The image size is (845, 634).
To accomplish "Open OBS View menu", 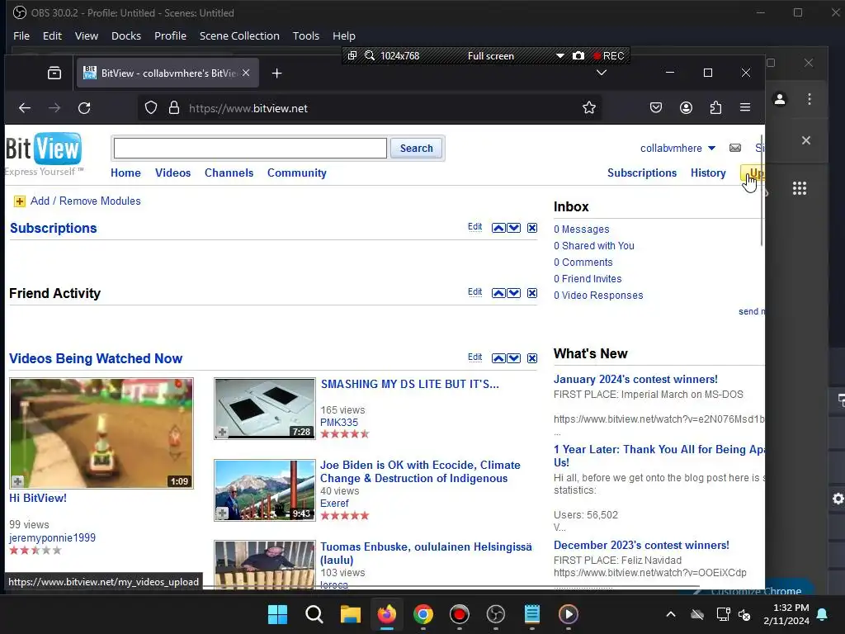I will click(x=86, y=35).
